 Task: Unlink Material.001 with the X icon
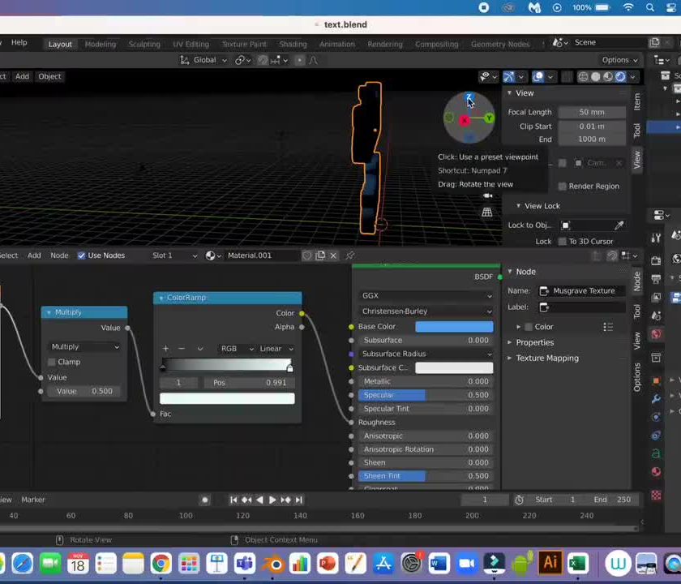tap(333, 255)
